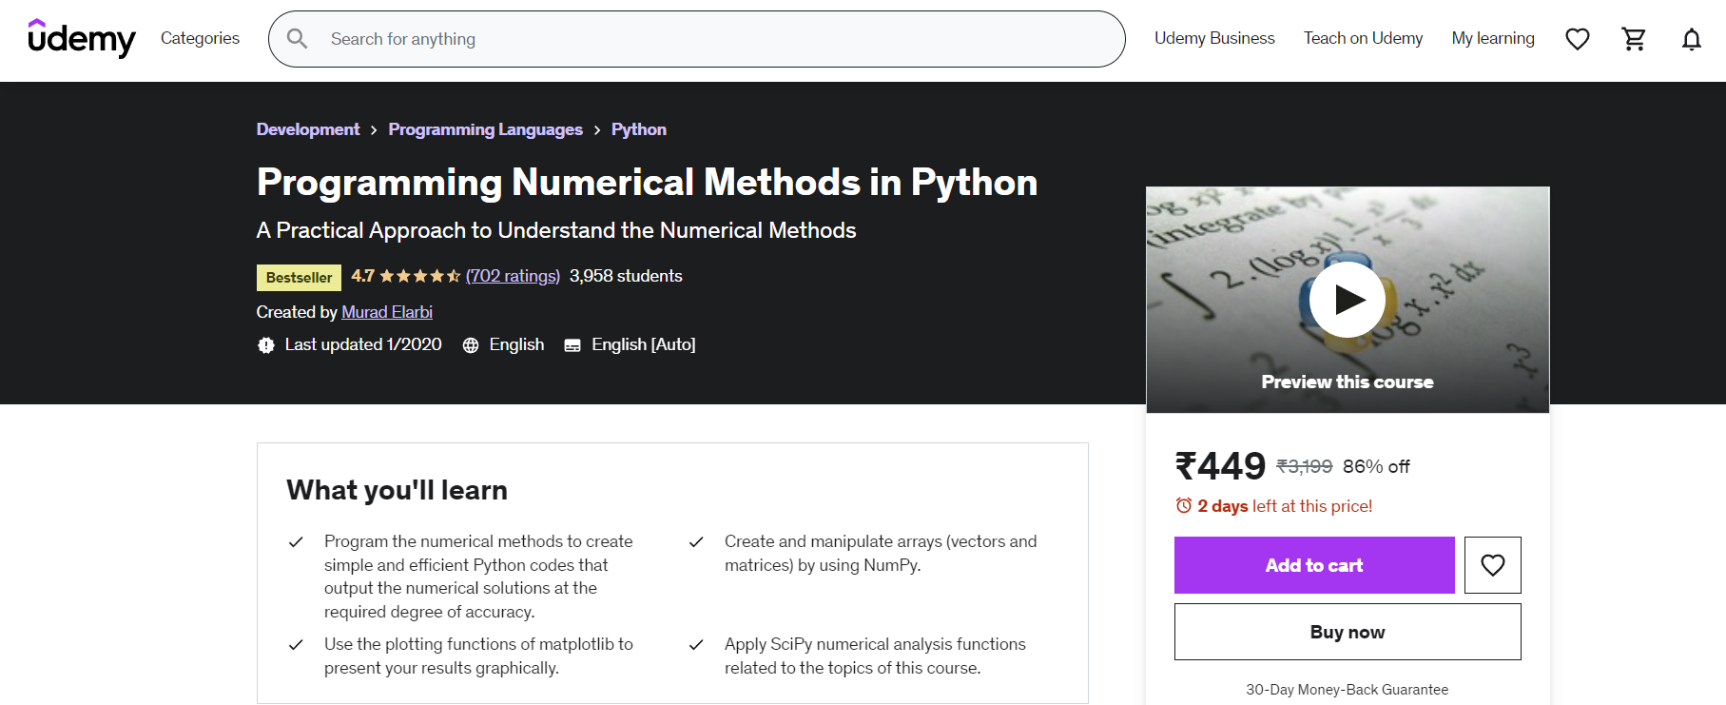Click Add to cart
Viewport: 1726px width, 705px height.
pos(1314,565)
